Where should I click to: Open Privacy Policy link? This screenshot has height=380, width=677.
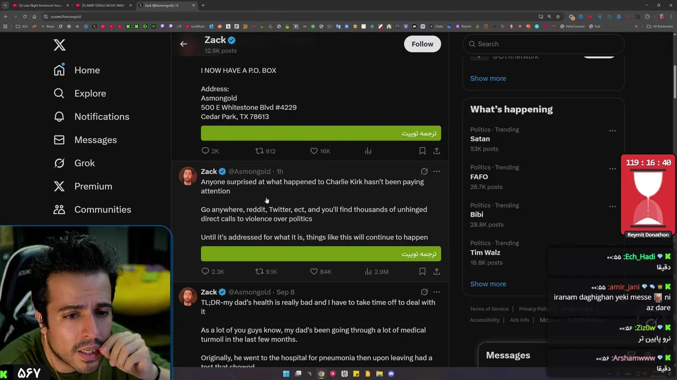point(535,309)
